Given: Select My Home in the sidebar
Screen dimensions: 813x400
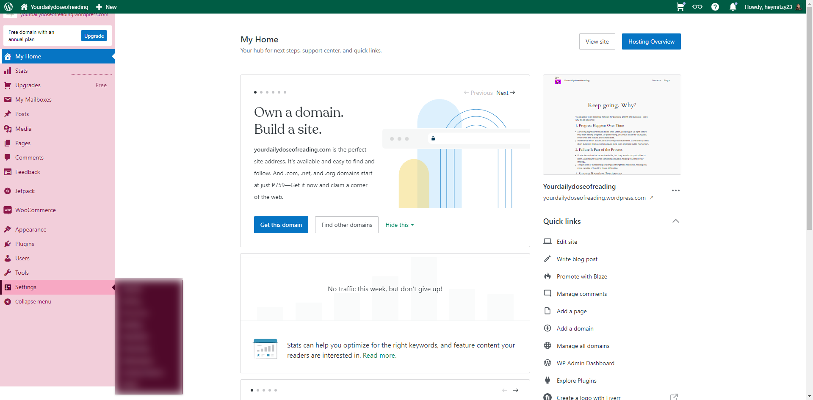Looking at the screenshot, I should [58, 56].
